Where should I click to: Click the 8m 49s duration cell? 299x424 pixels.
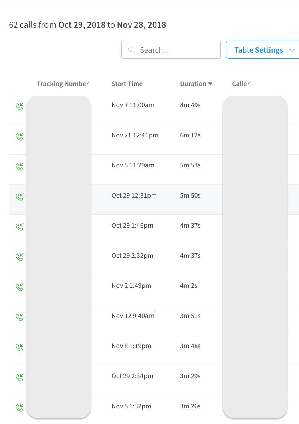(x=190, y=105)
